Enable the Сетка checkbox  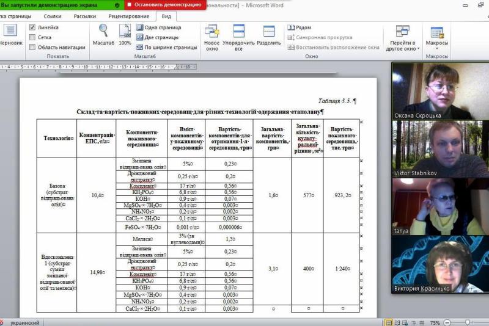point(32,37)
